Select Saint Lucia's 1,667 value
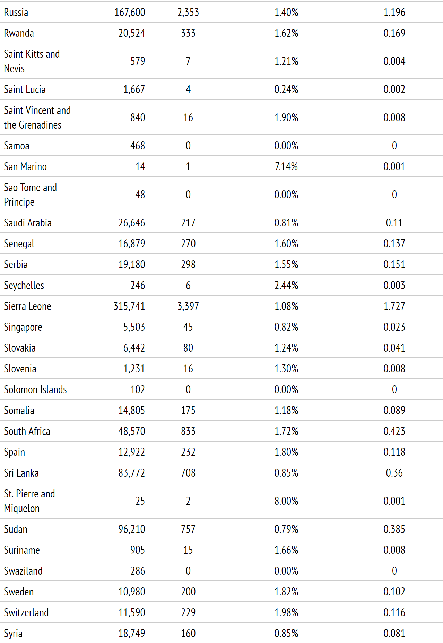The height and width of the screenshot is (643, 443). [134, 90]
